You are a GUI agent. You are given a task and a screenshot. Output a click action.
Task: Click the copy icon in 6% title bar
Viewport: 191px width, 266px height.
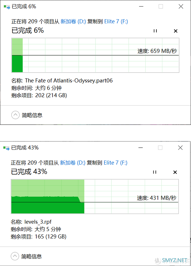[x=7, y=7]
